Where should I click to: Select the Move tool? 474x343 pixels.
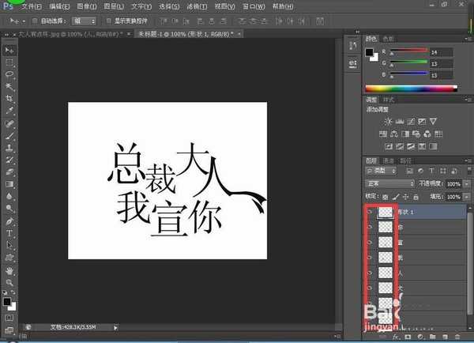tap(9, 49)
